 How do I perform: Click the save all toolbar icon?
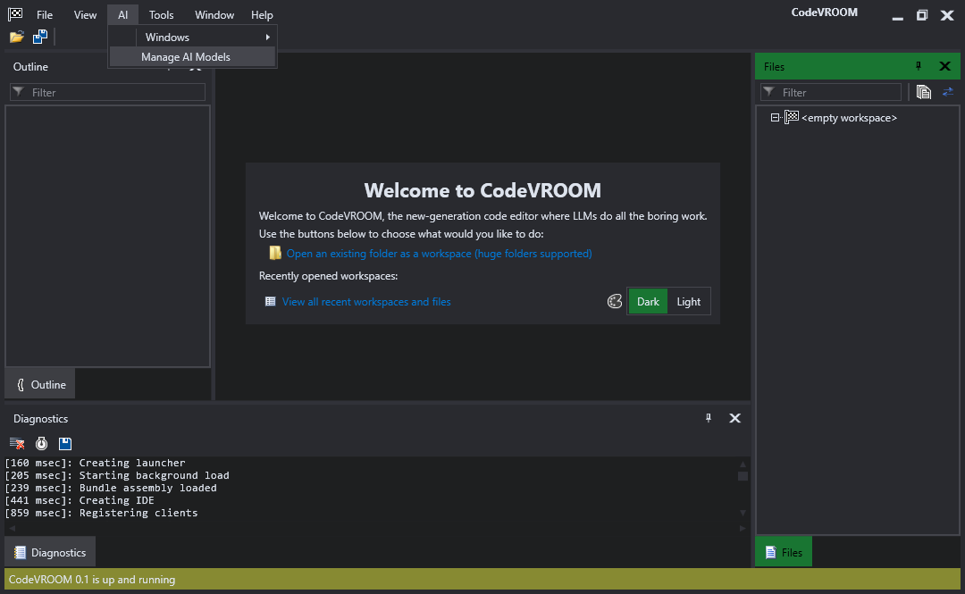coord(40,37)
